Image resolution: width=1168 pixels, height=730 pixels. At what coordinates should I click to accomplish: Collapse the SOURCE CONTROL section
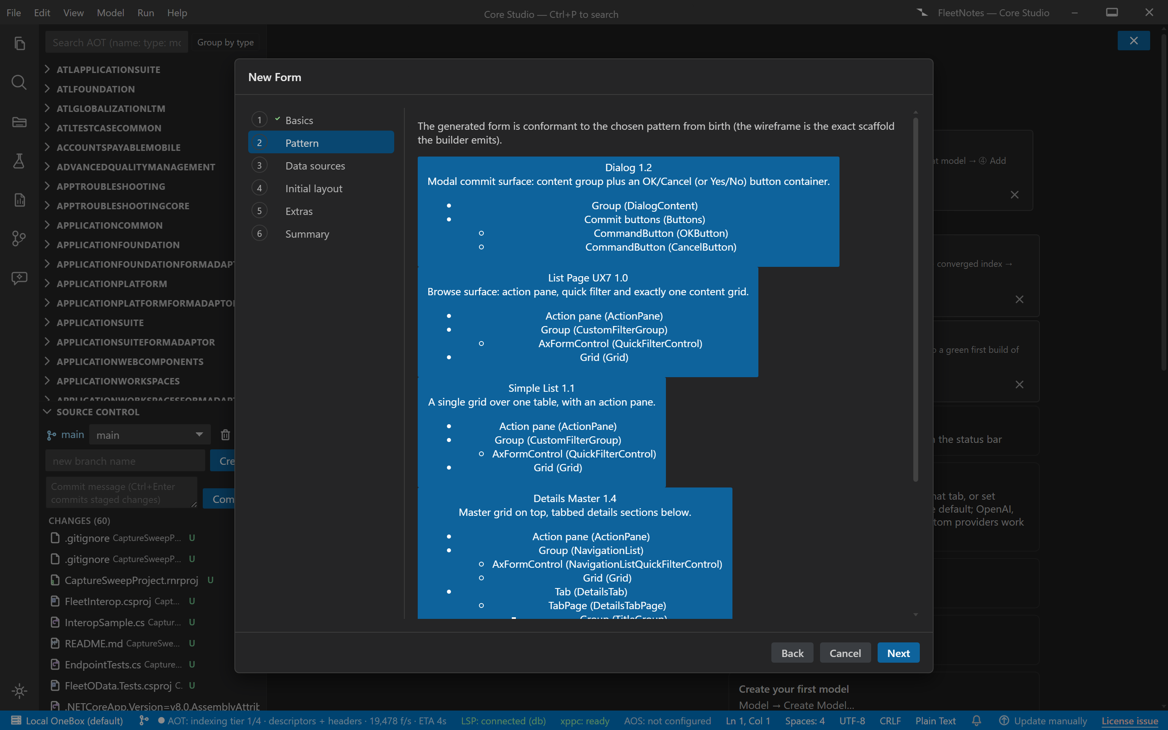pyautogui.click(x=47, y=411)
